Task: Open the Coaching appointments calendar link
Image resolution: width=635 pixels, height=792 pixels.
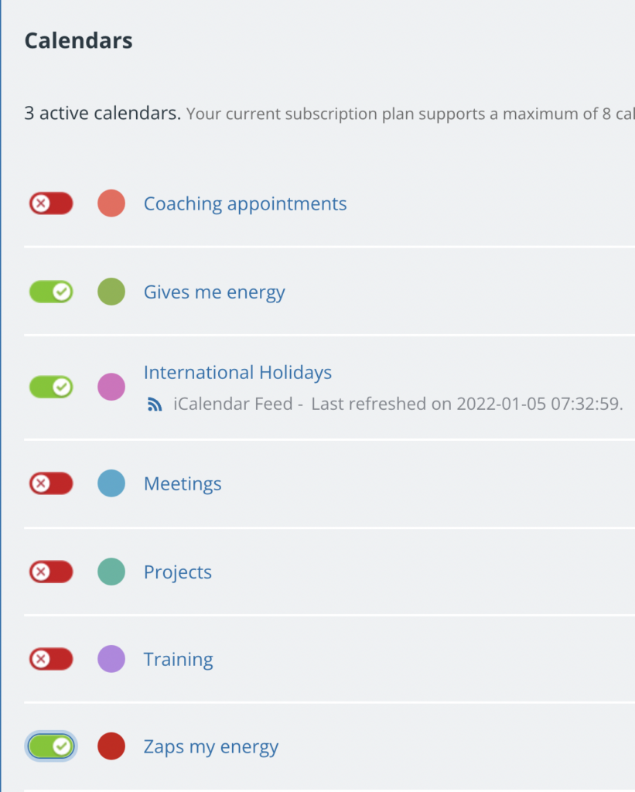Action: pos(245,203)
